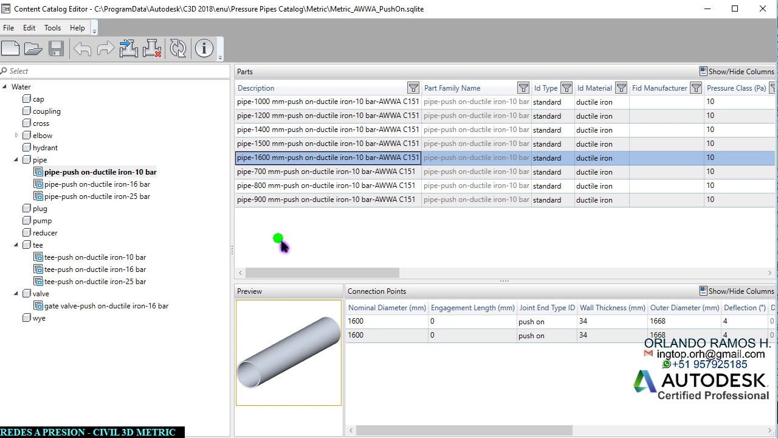Sort by Wall Thickness (mm) column header
This screenshot has height=438, width=778.
pos(613,308)
